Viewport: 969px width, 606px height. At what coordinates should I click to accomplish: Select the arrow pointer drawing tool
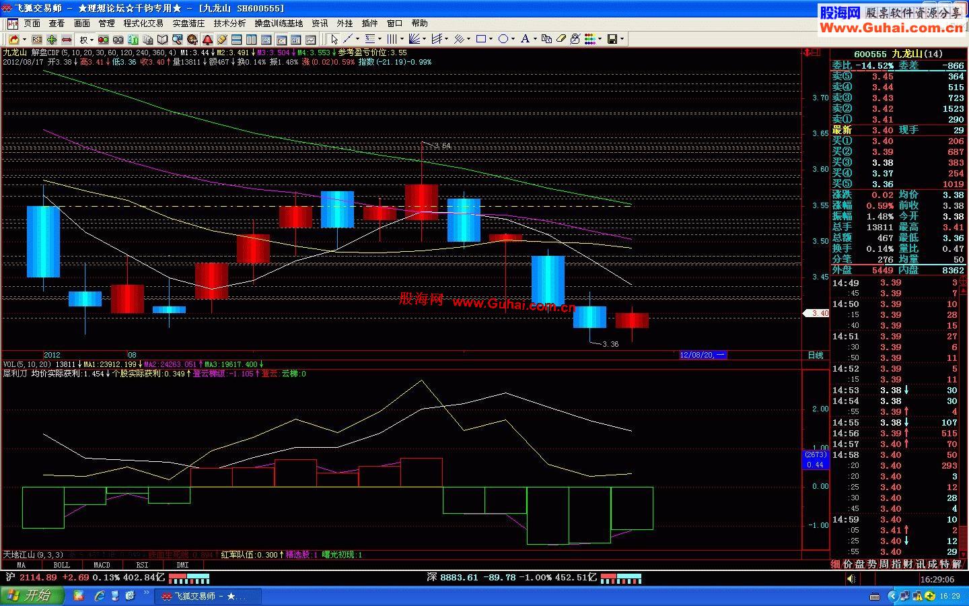tap(334, 40)
